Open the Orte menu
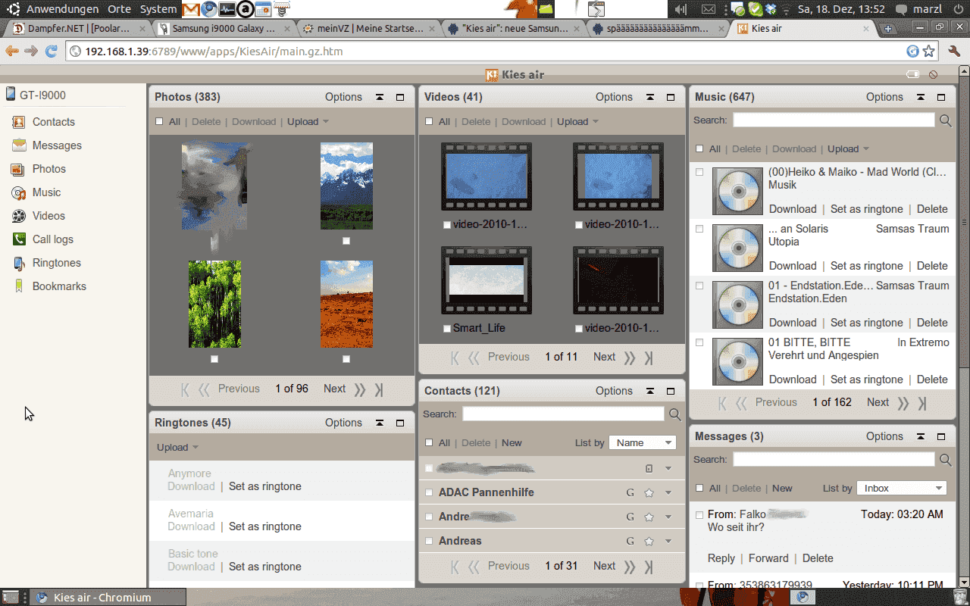The width and height of the screenshot is (970, 606). pyautogui.click(x=119, y=9)
